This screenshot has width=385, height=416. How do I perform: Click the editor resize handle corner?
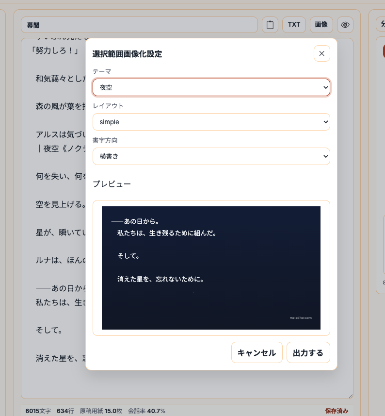[351, 396]
